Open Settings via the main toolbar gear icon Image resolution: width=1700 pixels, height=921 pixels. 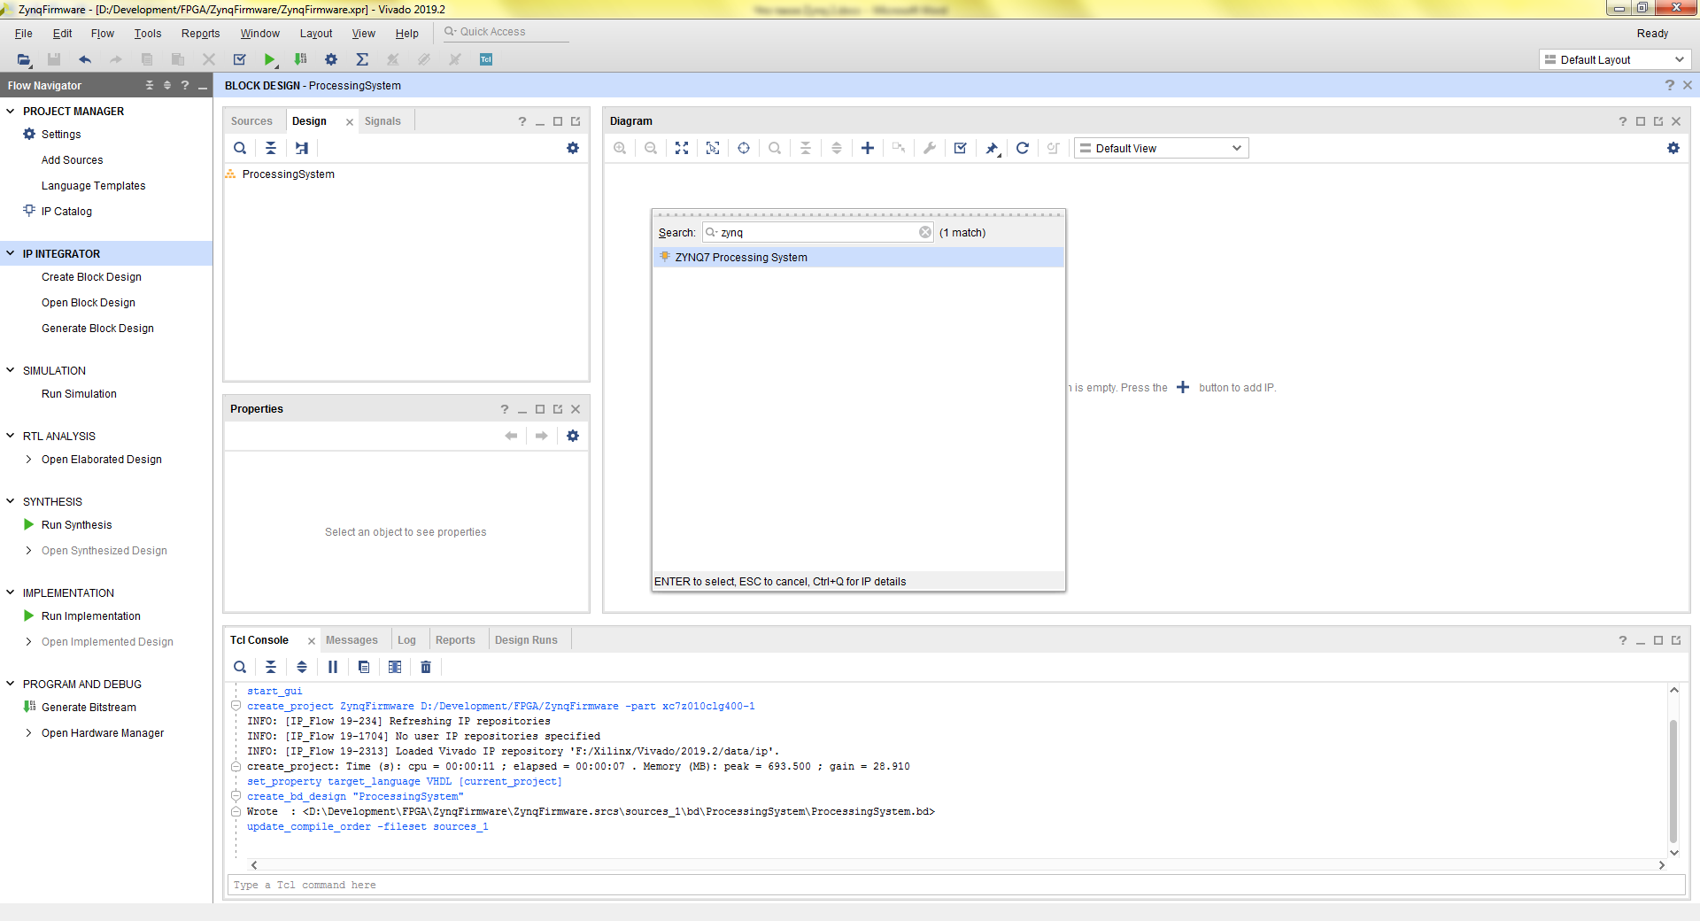[331, 59]
